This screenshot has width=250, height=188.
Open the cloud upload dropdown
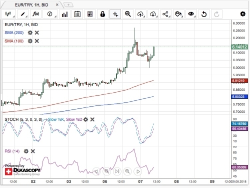point(140,14)
